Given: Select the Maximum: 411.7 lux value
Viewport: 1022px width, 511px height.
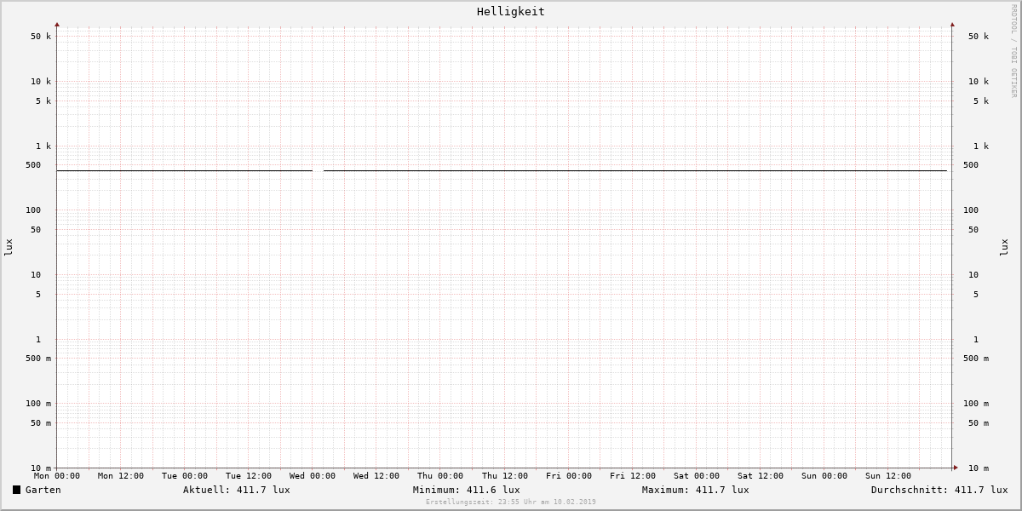Looking at the screenshot, I should point(696,490).
